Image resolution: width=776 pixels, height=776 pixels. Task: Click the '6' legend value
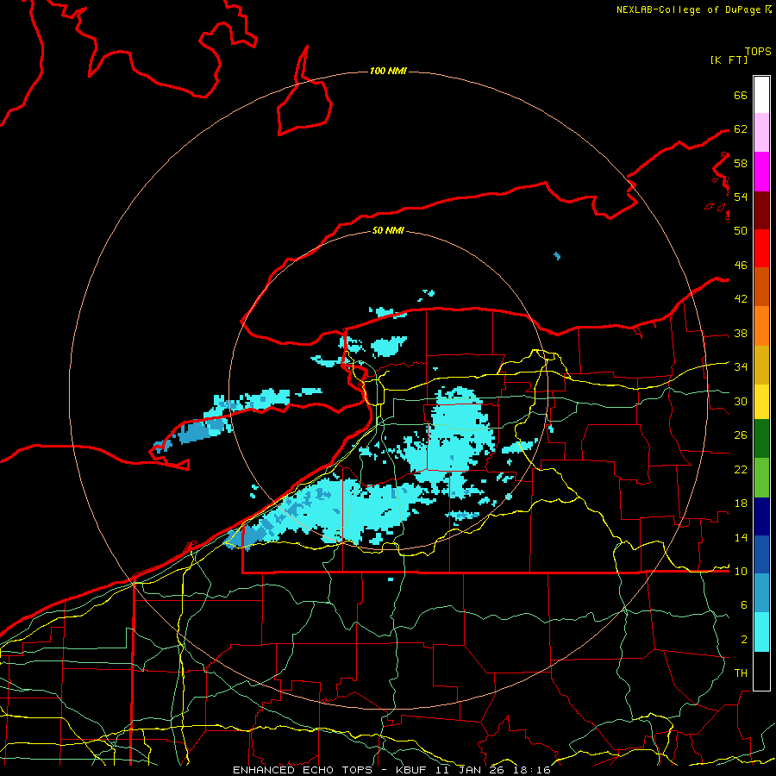pos(743,605)
